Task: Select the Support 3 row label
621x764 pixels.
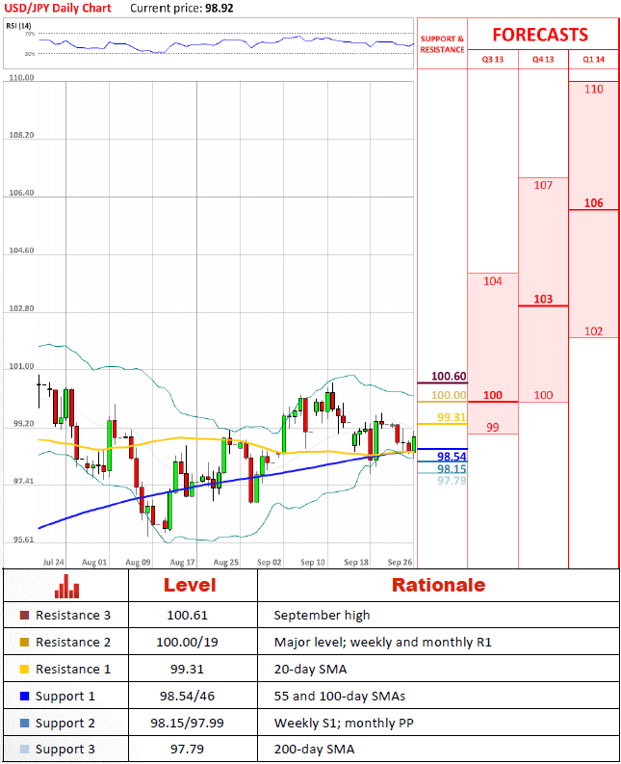Action: click(65, 750)
